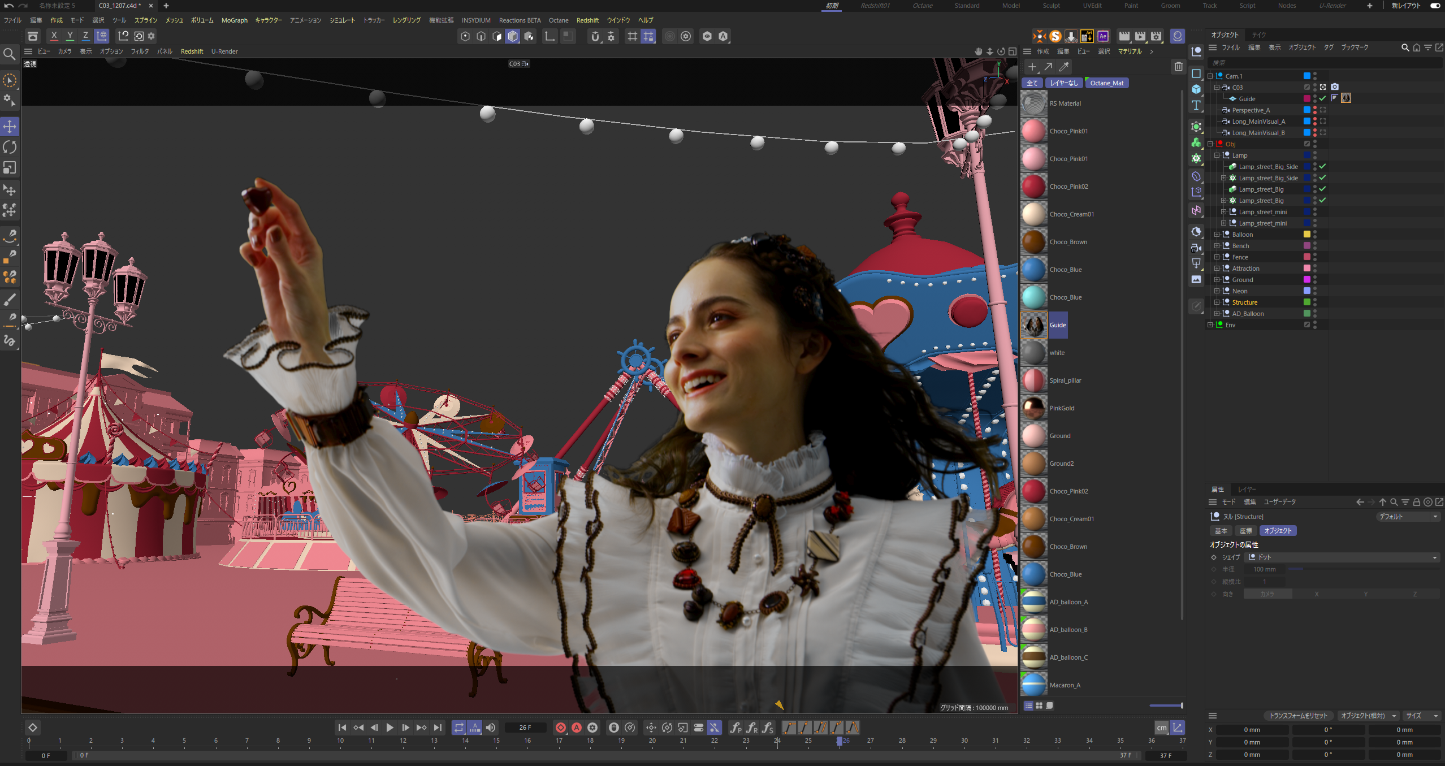Click the trash icon in Material Manager
1445x766 pixels.
pyautogui.click(x=1178, y=67)
